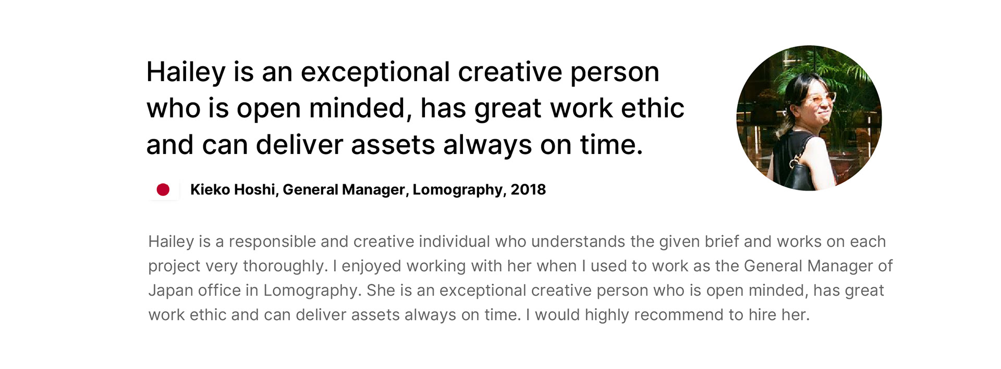Click "always on time." in the large headline
This screenshot has height=369, width=1001.
pyautogui.click(x=543, y=145)
